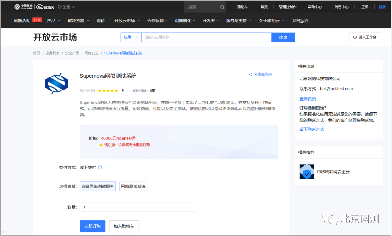The image size is (392, 236).
Task: Expand the 开放云市场 menu
Action: click(127, 21)
